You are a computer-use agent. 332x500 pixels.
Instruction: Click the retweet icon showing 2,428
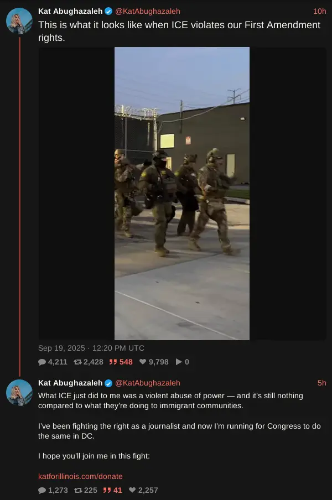77,362
